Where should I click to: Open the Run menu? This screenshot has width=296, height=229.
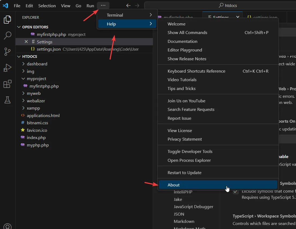click(90, 6)
